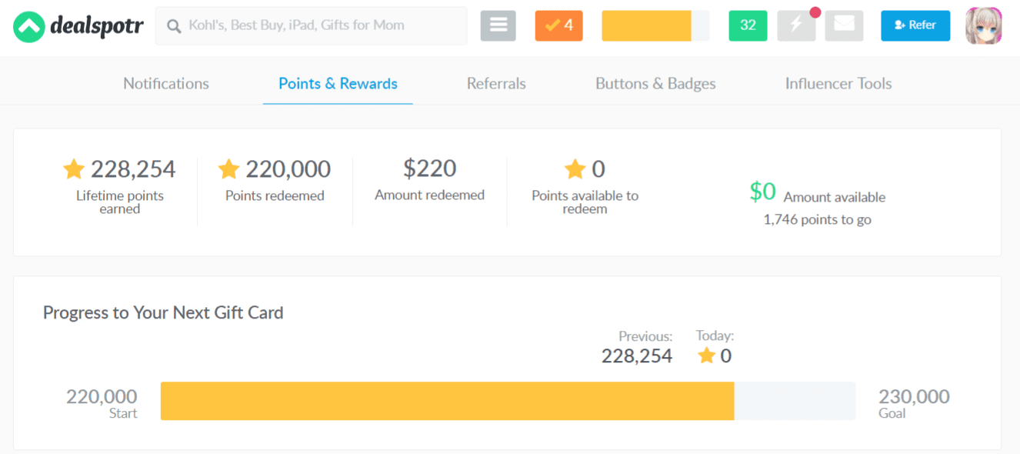Open the lightning bolt activity icon
The image size is (1020, 454).
(x=796, y=25)
